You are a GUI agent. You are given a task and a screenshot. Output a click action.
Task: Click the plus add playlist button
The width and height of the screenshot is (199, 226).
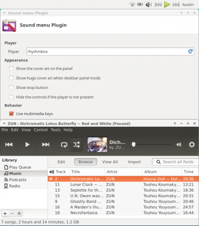[5, 213]
